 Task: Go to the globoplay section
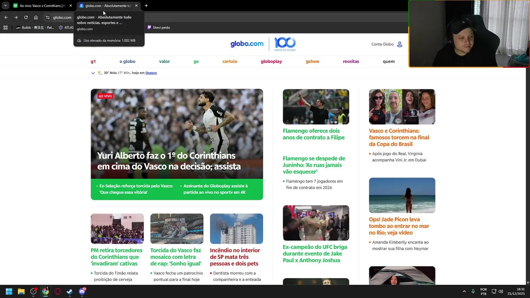pyautogui.click(x=271, y=61)
